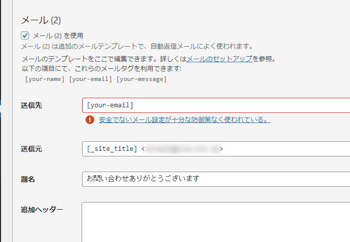Click the 送信元 field label
350x242 pixels.
point(31,149)
